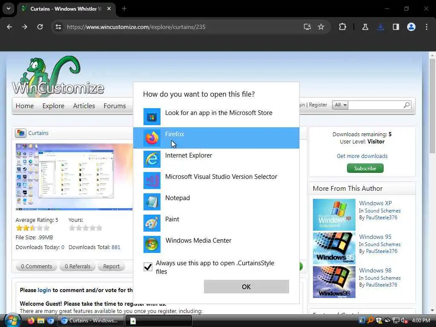436x327 pixels.
Task: Uncheck Always use this app checkbox
Action: pos(148,267)
